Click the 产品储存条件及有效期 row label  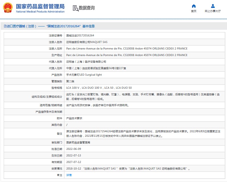[49, 112]
